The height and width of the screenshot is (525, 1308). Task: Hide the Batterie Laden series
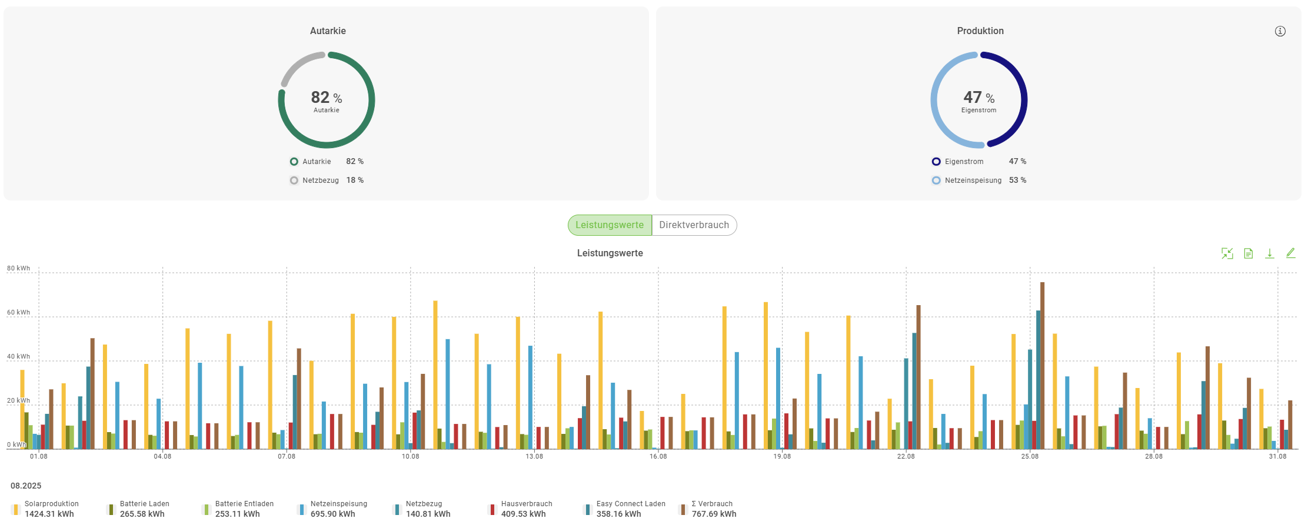pyautogui.click(x=144, y=504)
